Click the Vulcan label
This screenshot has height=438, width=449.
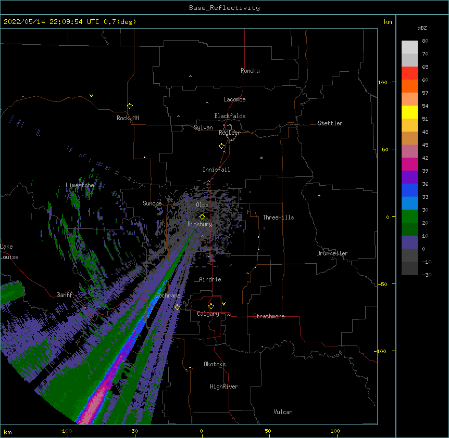[x=283, y=412]
